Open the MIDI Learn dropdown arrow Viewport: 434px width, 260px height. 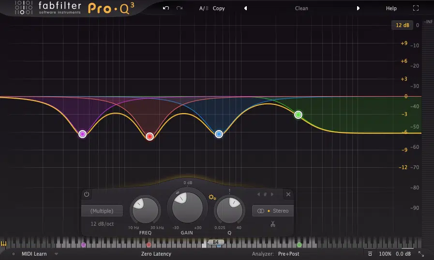click(57, 254)
